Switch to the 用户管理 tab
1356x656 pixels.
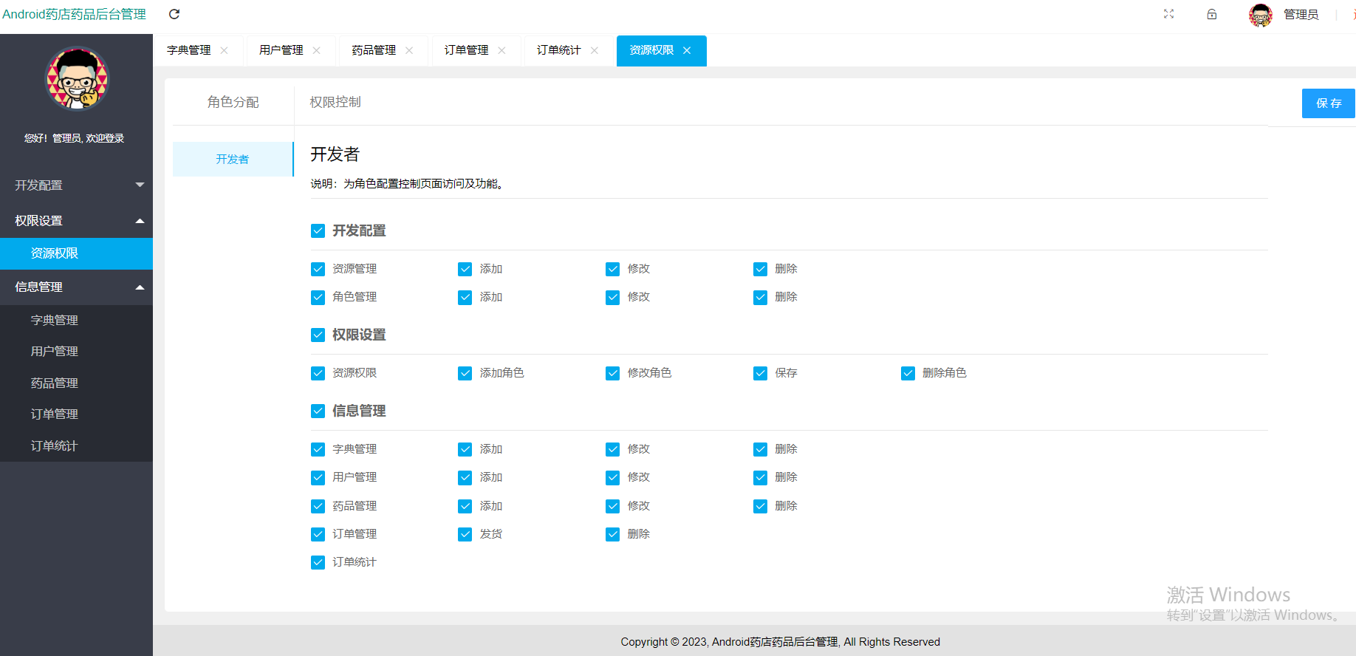coord(281,50)
